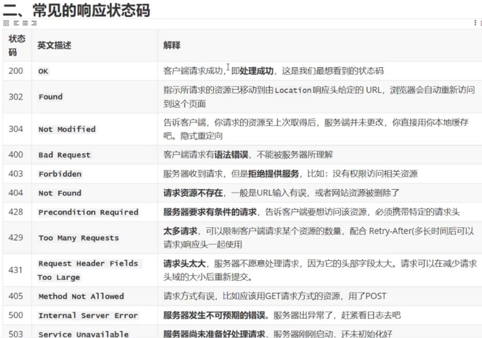Click the status code cell 429
The width and height of the screenshot is (482, 338).
click(16, 237)
